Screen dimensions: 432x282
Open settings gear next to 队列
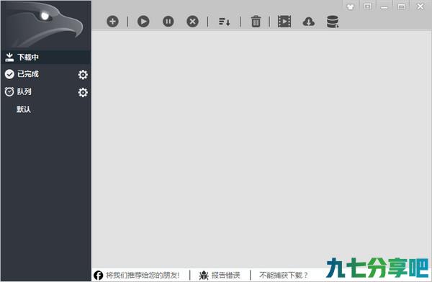point(83,92)
